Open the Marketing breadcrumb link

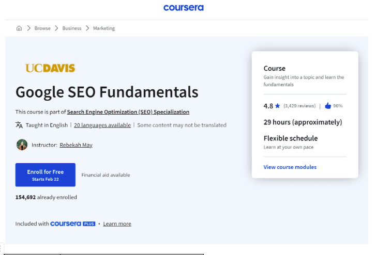coord(104,28)
